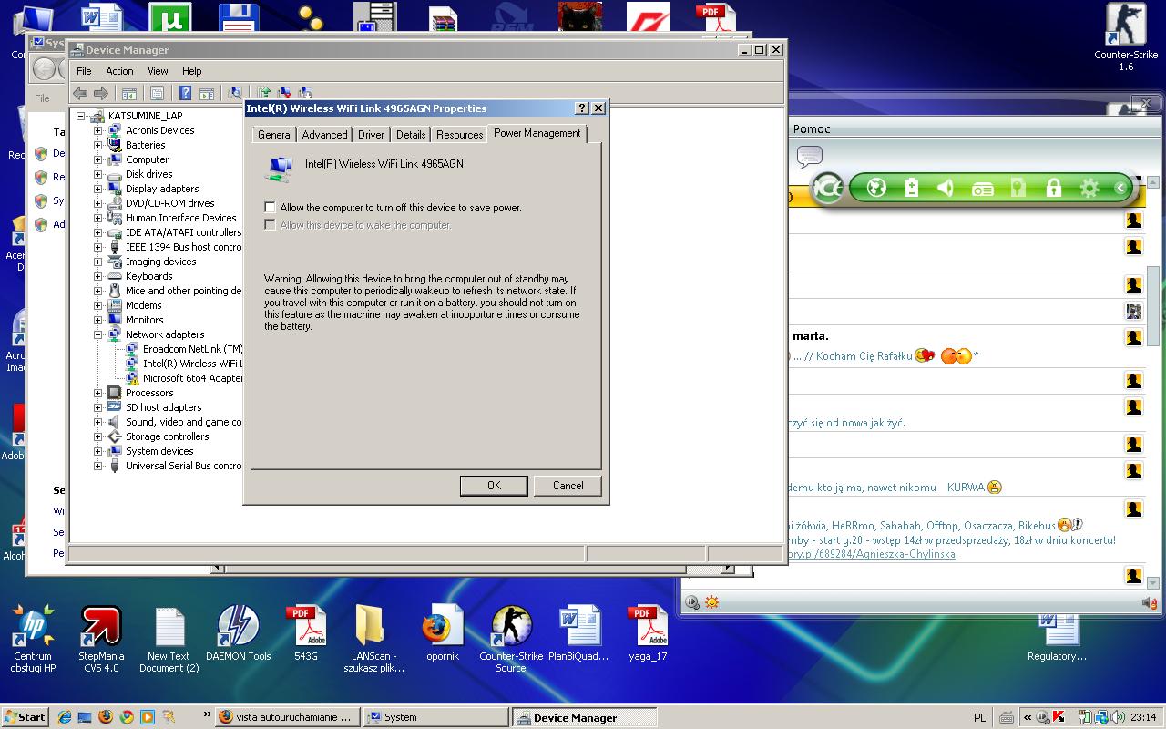Click battery icon on green ICE toolbar
Viewport: 1166px width, 729px height.
click(x=912, y=189)
